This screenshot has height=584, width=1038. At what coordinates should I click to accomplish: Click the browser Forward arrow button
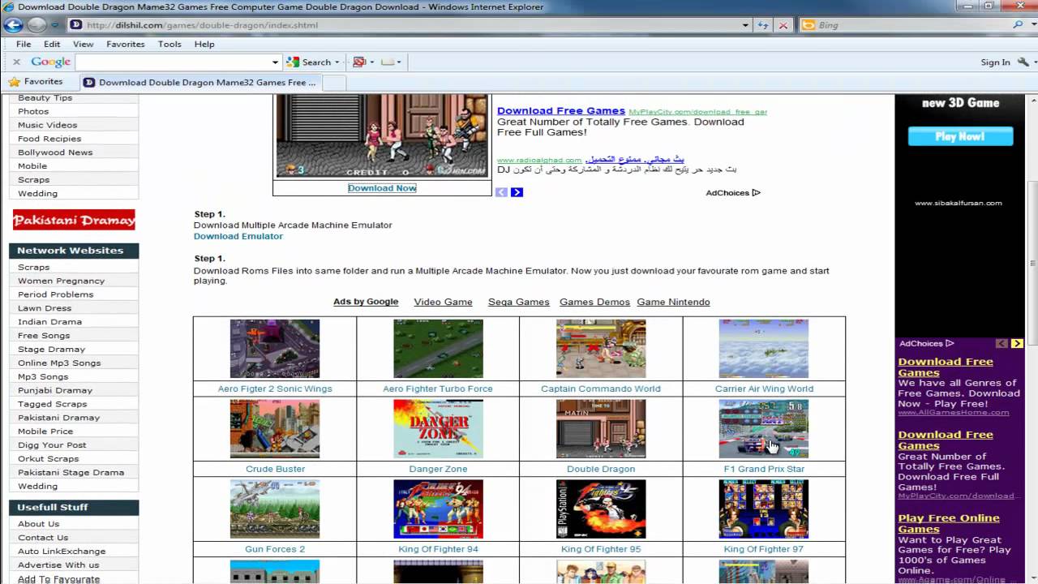(x=36, y=24)
